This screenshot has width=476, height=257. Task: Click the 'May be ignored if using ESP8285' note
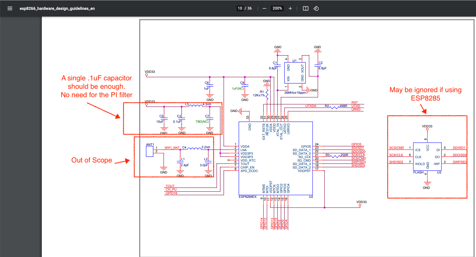click(x=425, y=94)
